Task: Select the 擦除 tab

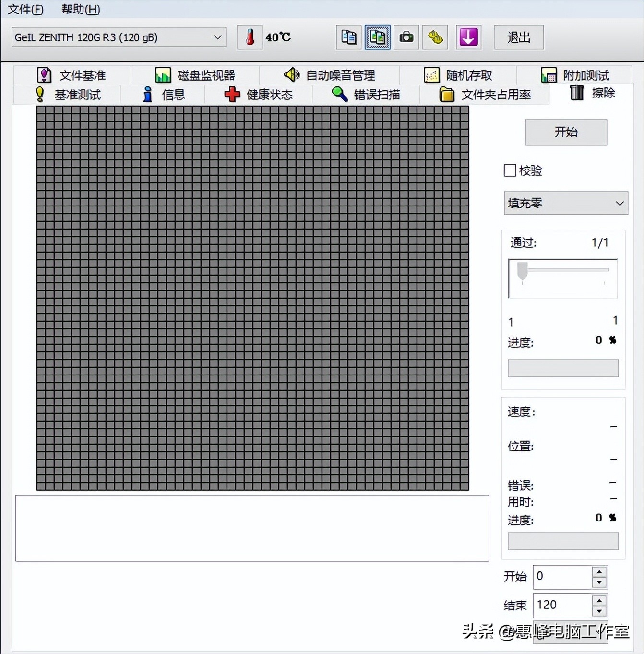Action: tap(592, 93)
